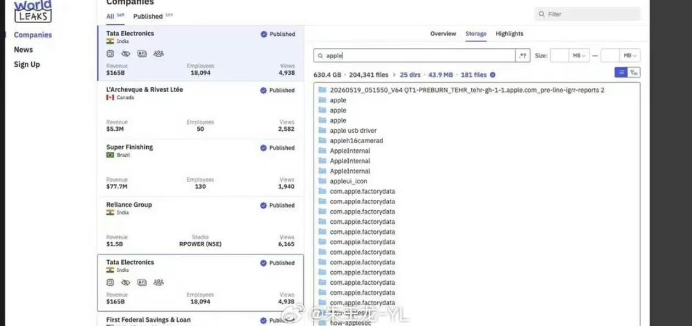Click the 2,582 views value
Image resolution: width=692 pixels, height=326 pixels.
point(286,130)
